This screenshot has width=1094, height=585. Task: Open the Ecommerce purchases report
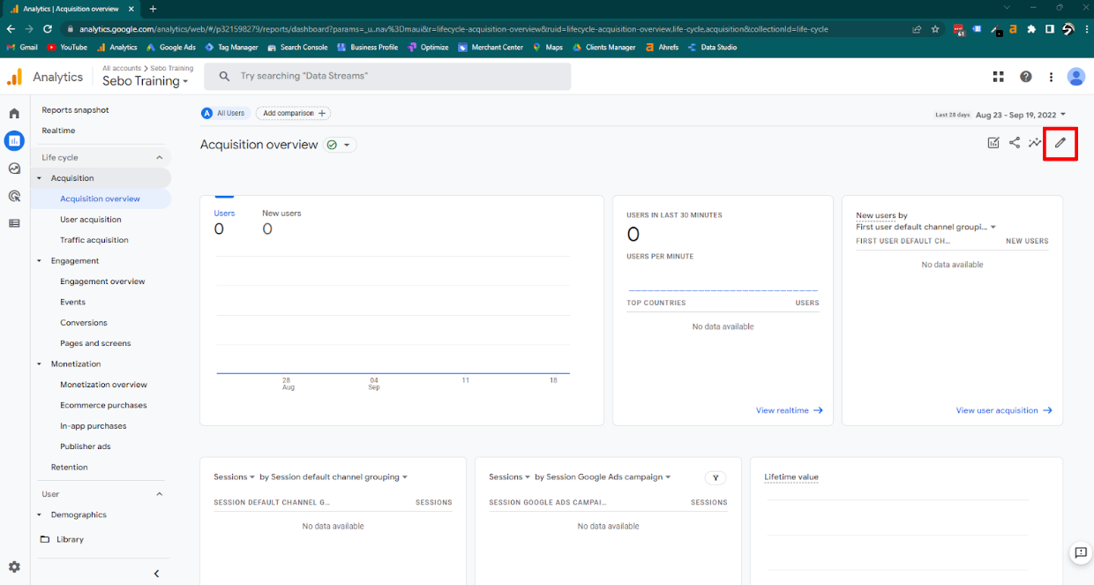click(x=103, y=406)
